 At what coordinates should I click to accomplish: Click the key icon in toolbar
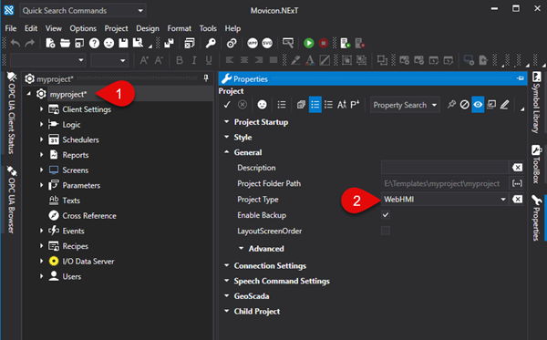(211, 43)
